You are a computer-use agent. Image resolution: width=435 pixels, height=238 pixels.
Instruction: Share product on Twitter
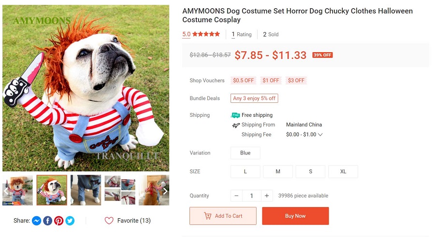coord(70,221)
